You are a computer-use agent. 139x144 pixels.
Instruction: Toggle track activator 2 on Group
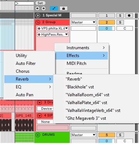coord(107,22)
